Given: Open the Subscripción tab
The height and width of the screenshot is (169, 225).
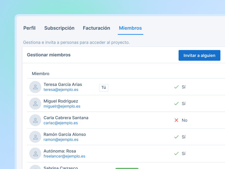Looking at the screenshot, I should 59,28.
